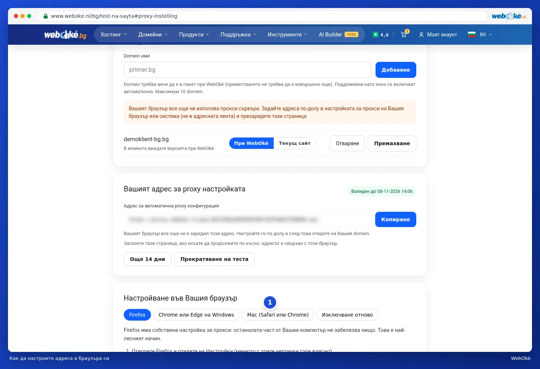The width and height of the screenshot is (540, 369).
Task: Click the WebOké.bg logo in navbar
Action: (x=65, y=35)
